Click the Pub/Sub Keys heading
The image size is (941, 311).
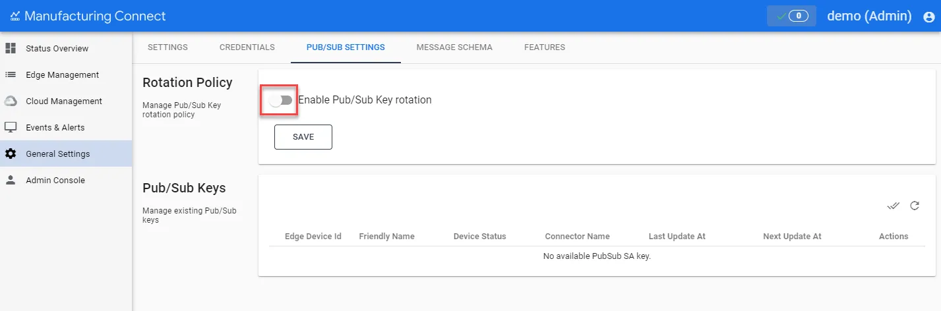click(x=184, y=188)
